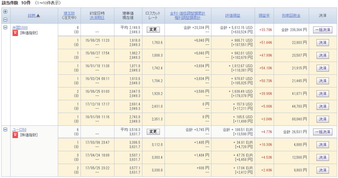Sort by 権利調整額累計 header
The width and height of the screenshot is (338, 178).
(x=187, y=18)
